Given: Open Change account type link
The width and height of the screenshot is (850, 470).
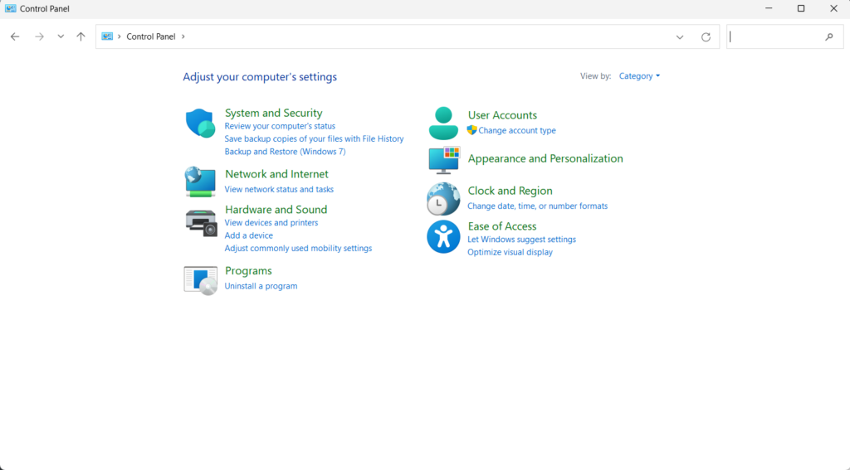Looking at the screenshot, I should coord(516,131).
